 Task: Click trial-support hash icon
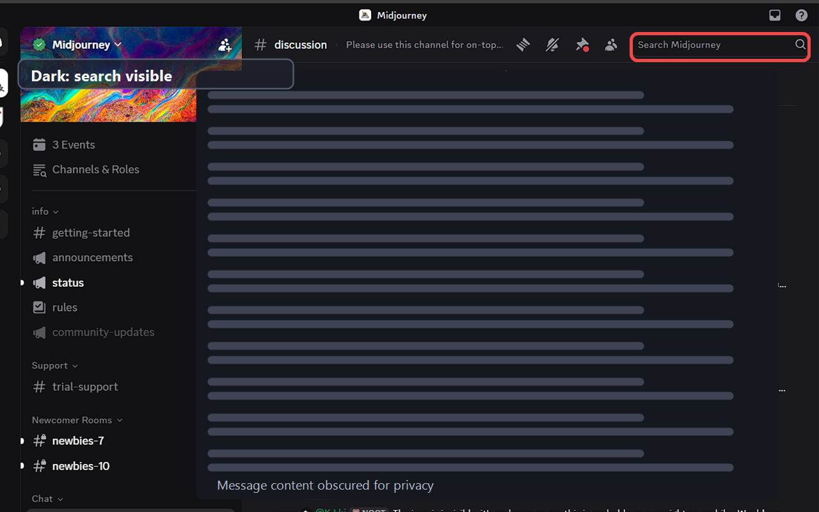tap(39, 387)
